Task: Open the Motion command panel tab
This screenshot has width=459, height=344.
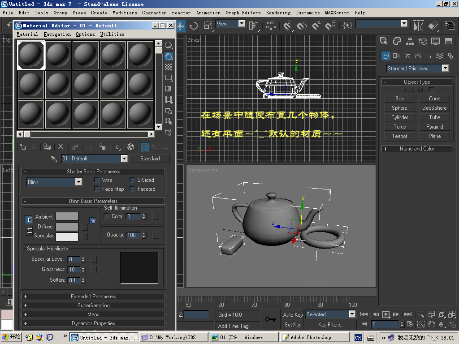Action: (423, 41)
